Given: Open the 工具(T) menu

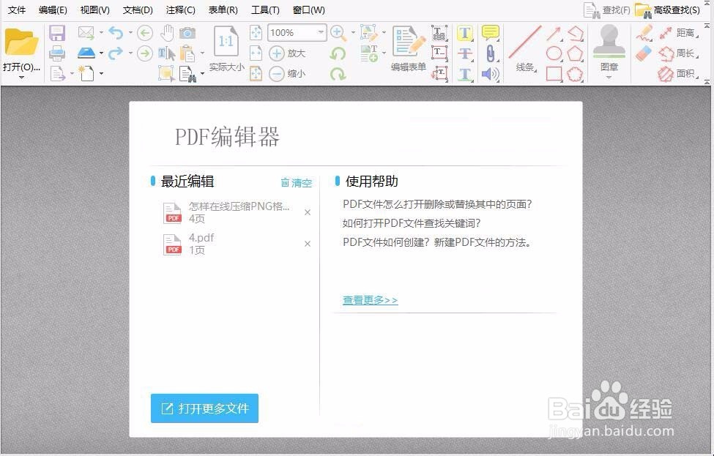Looking at the screenshot, I should pyautogui.click(x=265, y=10).
